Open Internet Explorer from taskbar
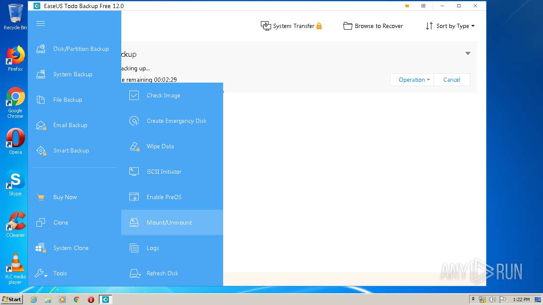This screenshot has width=543, height=305. [34, 299]
